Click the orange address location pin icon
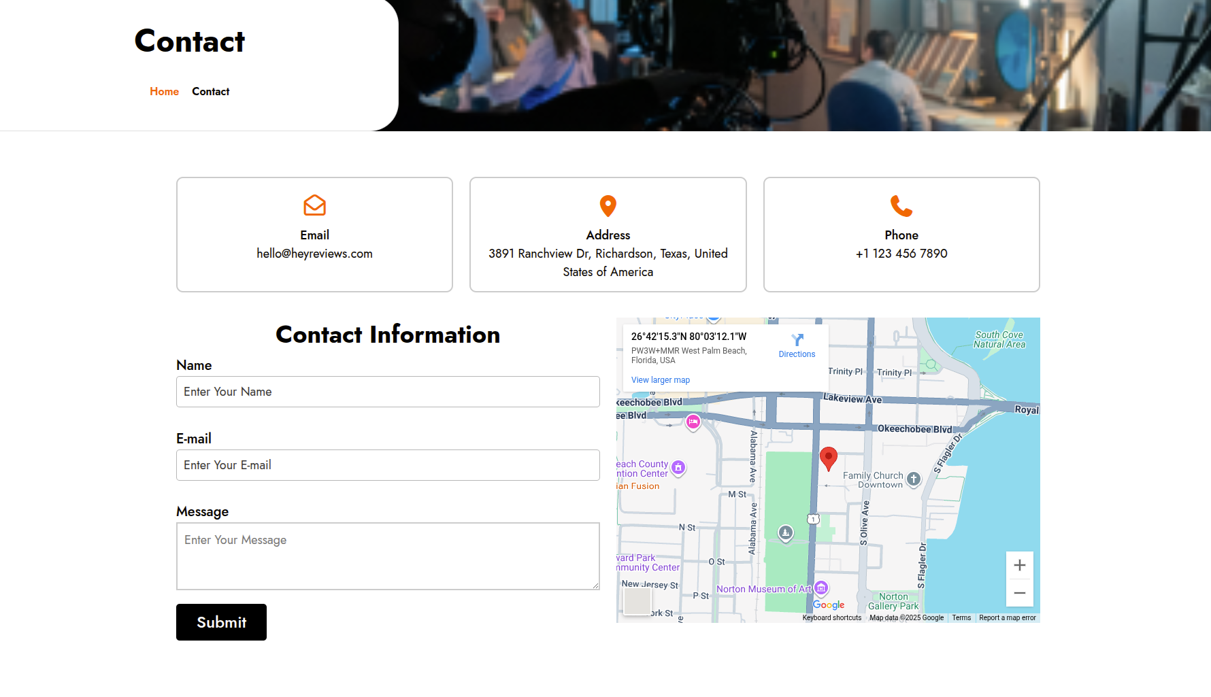1211x697 pixels. coord(608,205)
